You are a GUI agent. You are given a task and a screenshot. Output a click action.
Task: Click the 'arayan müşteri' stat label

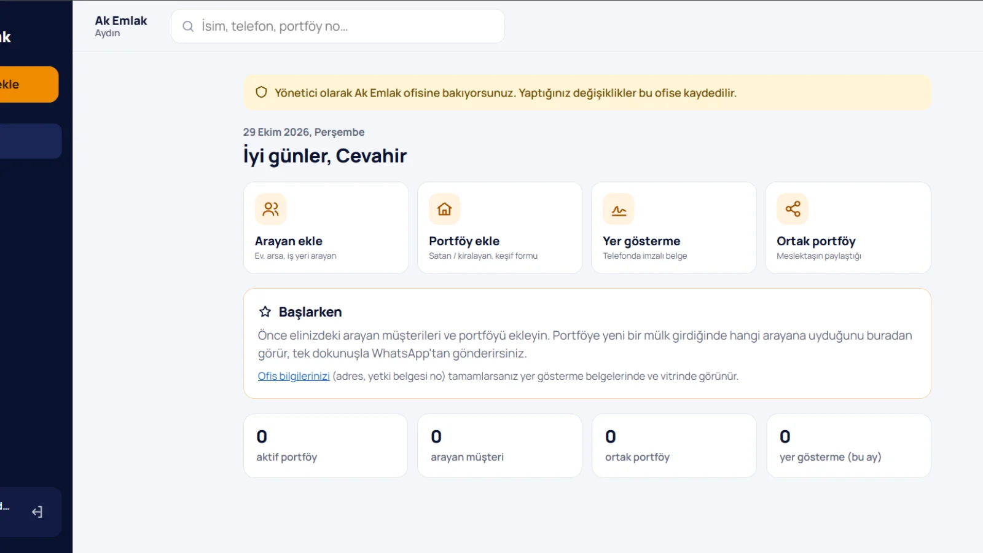coord(467,457)
